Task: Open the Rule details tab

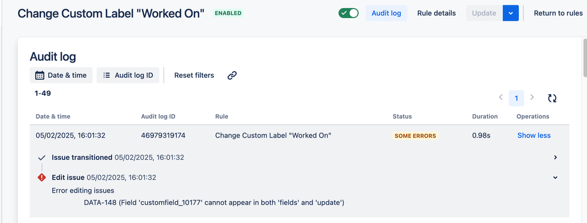Action: point(437,13)
